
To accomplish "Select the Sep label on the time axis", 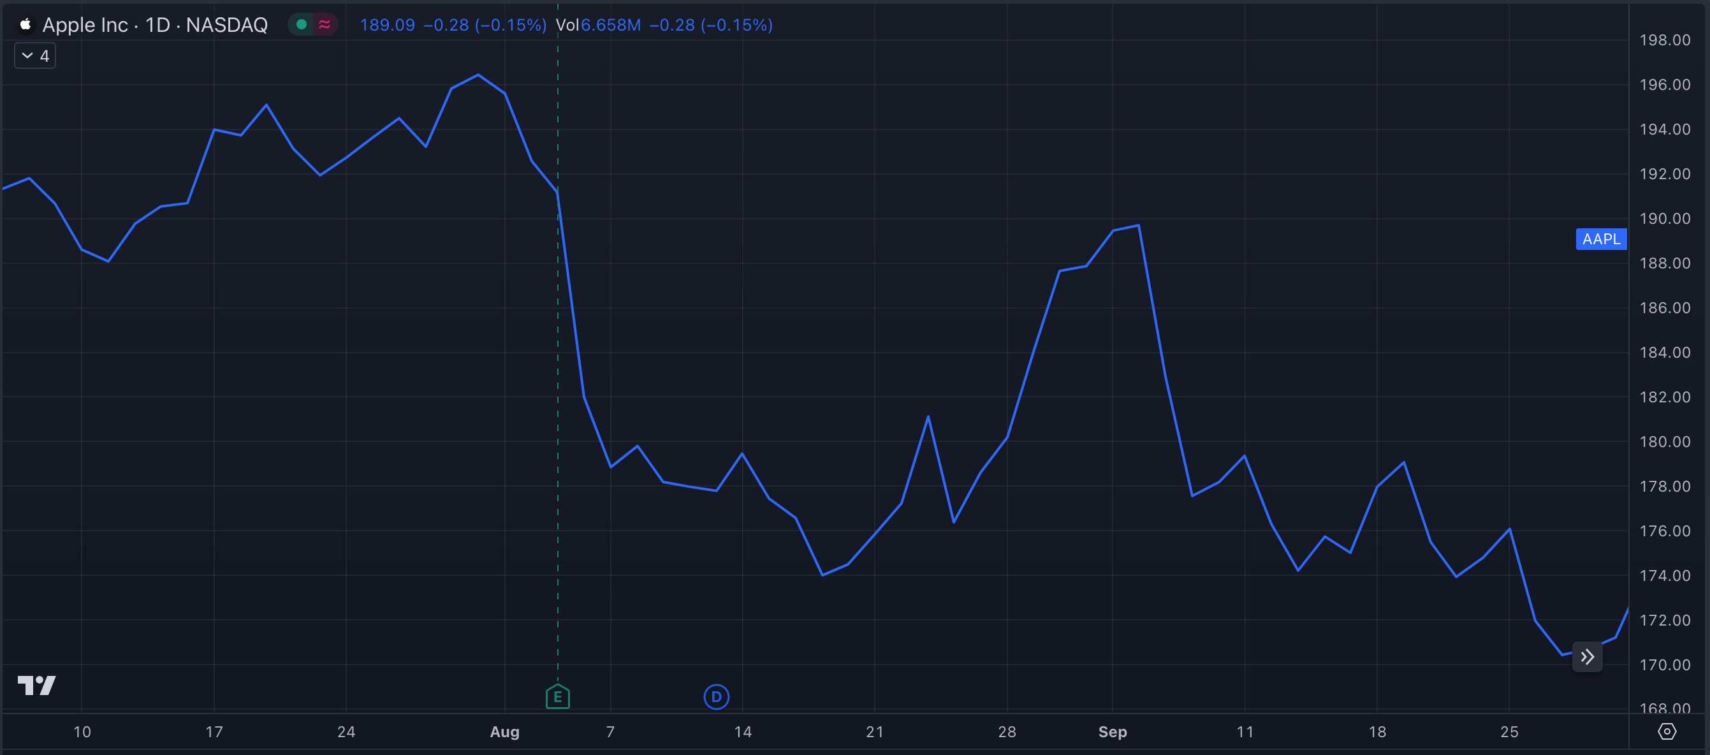I will (1112, 731).
